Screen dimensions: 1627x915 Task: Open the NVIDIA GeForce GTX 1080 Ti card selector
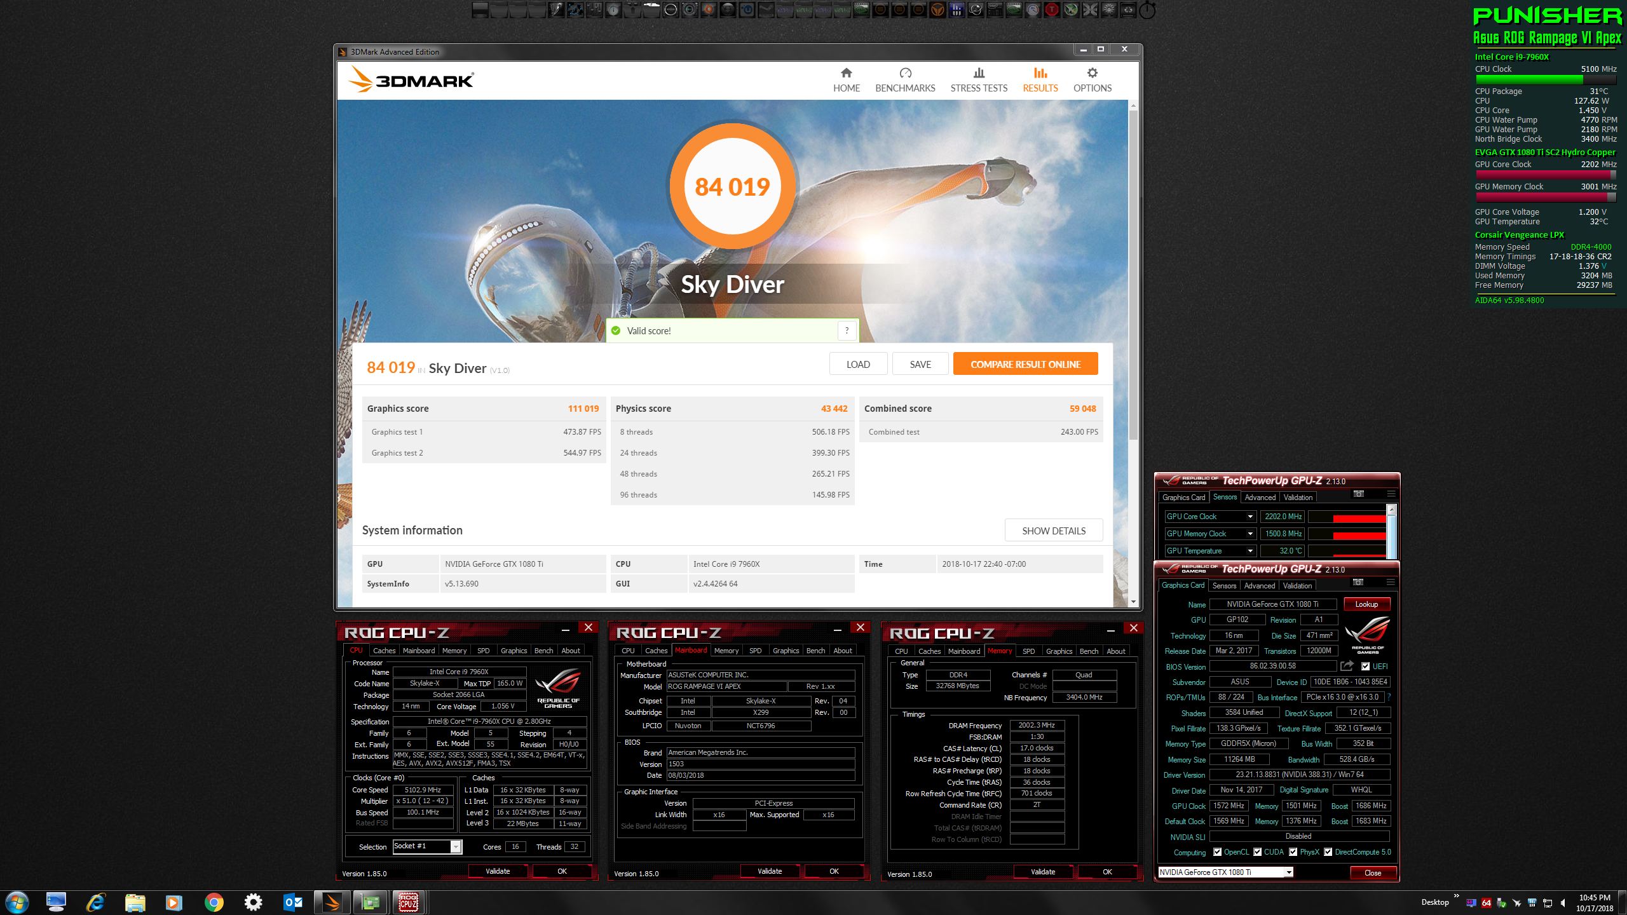1225,872
